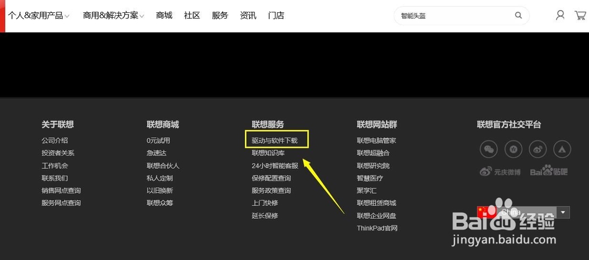Click 联想服务 column heading
This screenshot has width=589, height=260.
(268, 125)
